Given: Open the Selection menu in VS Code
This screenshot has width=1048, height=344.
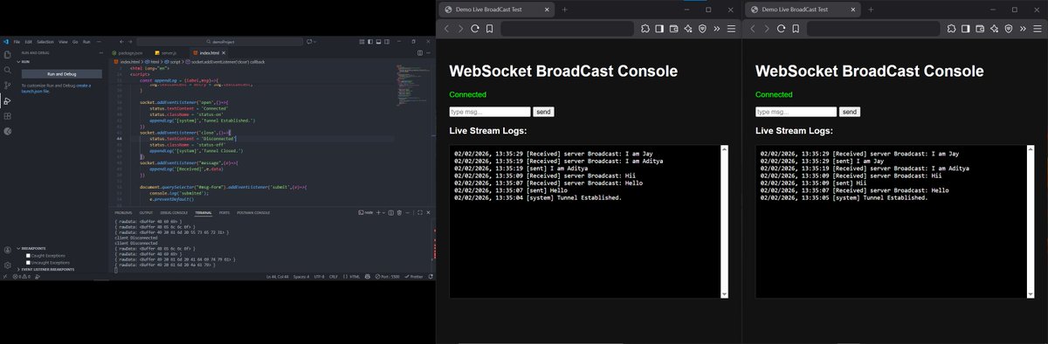Looking at the screenshot, I should [x=45, y=42].
